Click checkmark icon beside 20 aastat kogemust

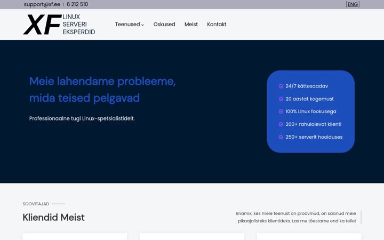click(x=281, y=99)
